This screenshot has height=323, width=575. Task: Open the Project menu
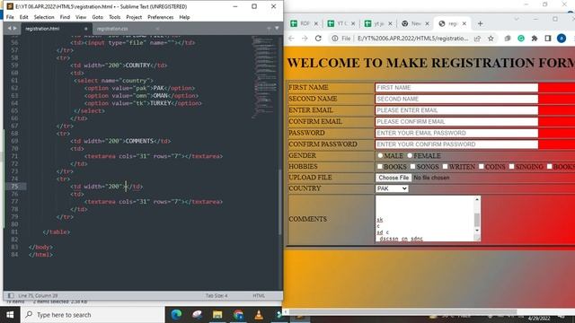(x=134, y=17)
